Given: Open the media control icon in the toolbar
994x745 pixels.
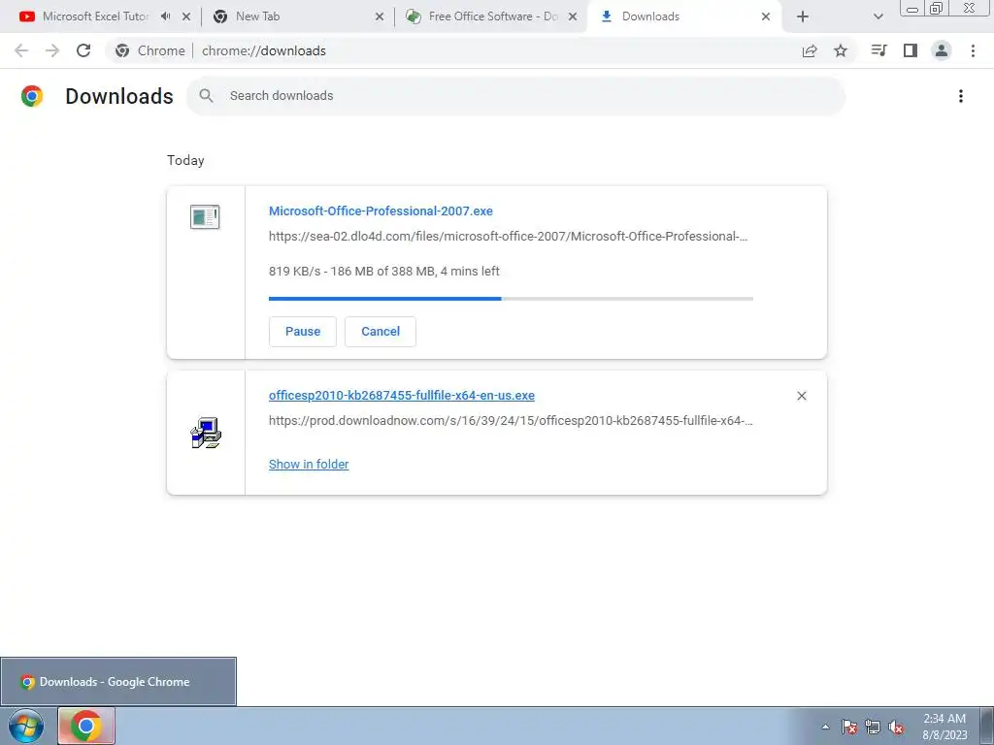Looking at the screenshot, I should tap(878, 50).
